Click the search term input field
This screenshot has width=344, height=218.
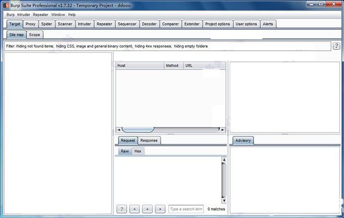pos(186,209)
